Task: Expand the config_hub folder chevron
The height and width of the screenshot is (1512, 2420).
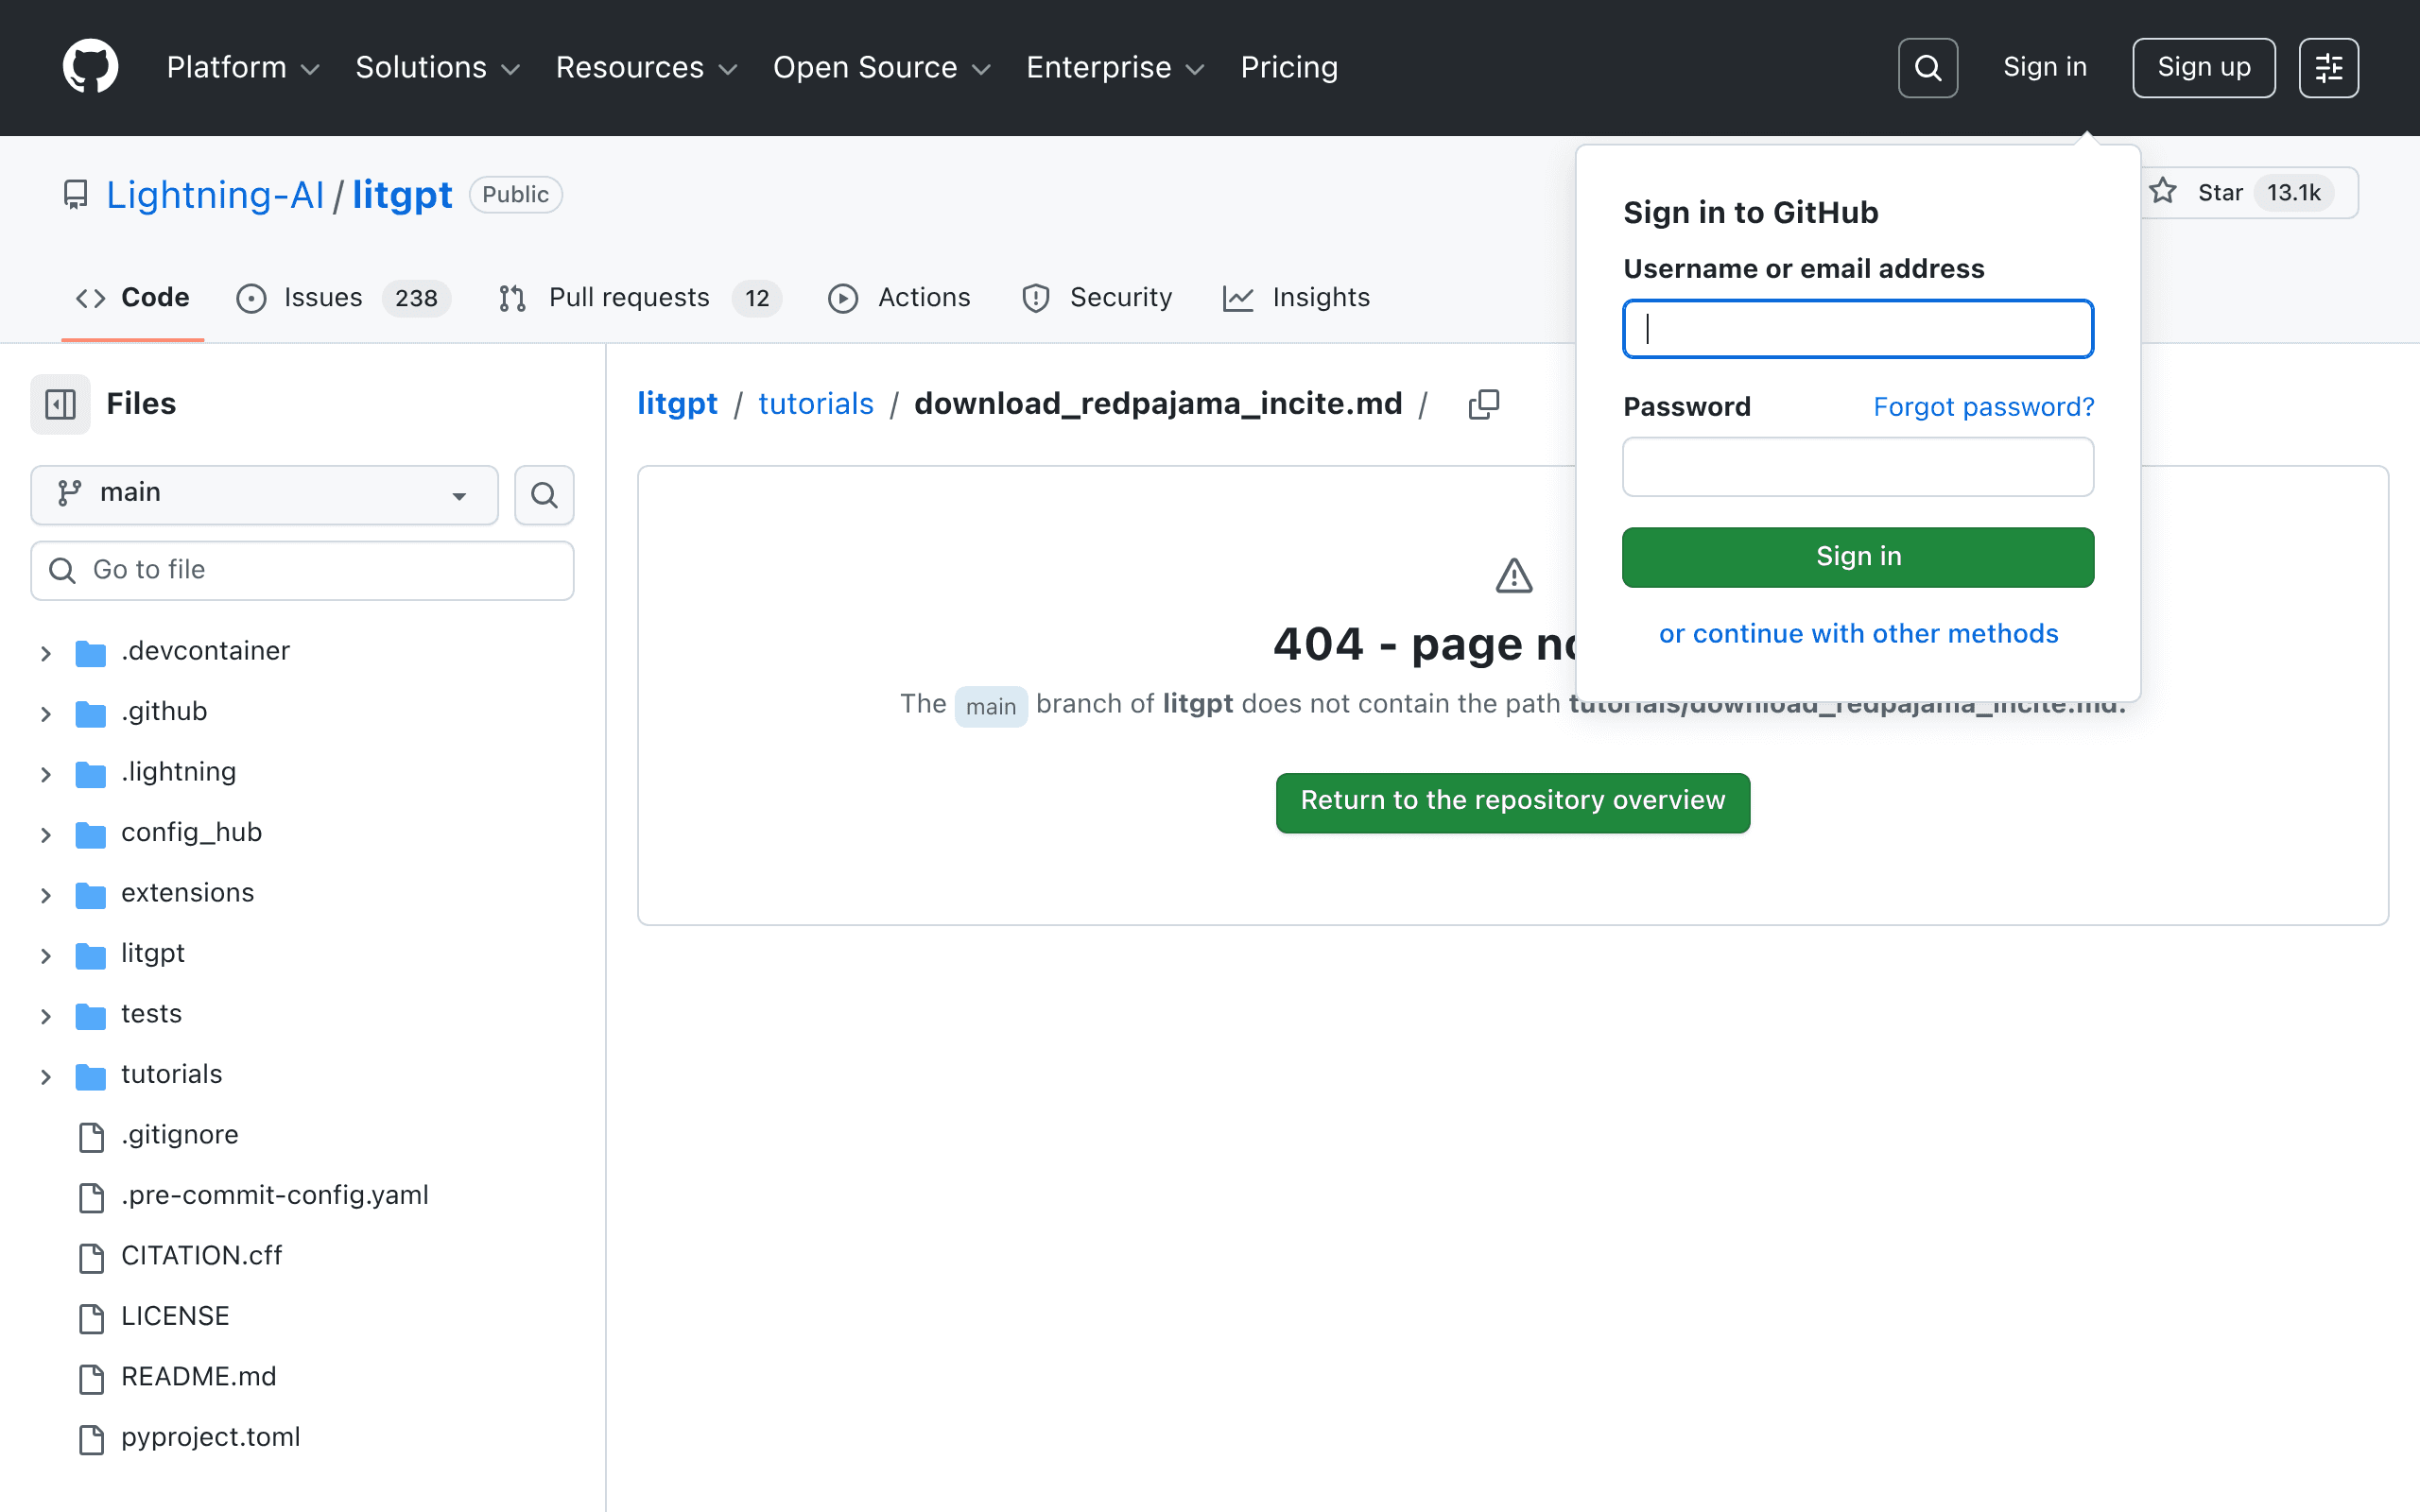Action: coord(45,834)
